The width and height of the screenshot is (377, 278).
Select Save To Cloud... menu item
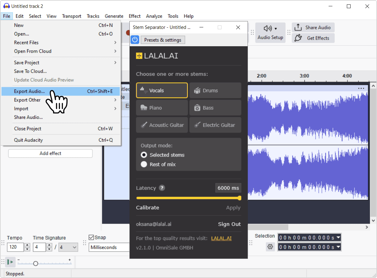(61, 71)
